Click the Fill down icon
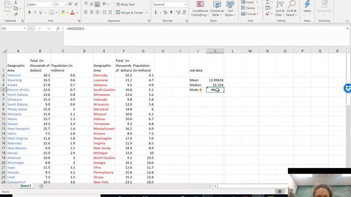Viewport: 351px width, 197px height. [x=268, y=8]
